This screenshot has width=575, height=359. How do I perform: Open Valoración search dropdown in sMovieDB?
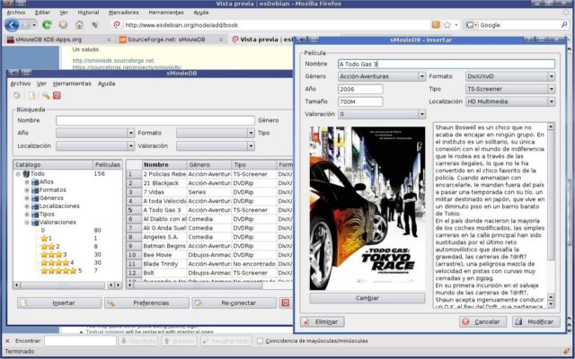coord(216,145)
